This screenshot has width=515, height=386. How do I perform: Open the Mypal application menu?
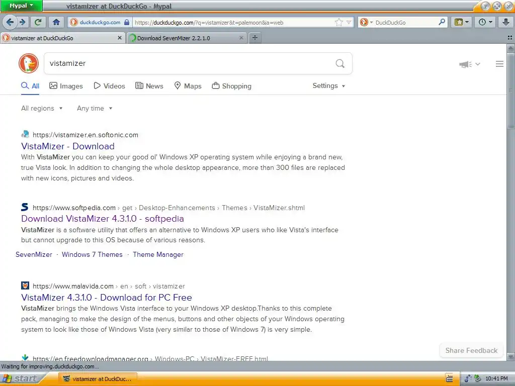tap(21, 6)
